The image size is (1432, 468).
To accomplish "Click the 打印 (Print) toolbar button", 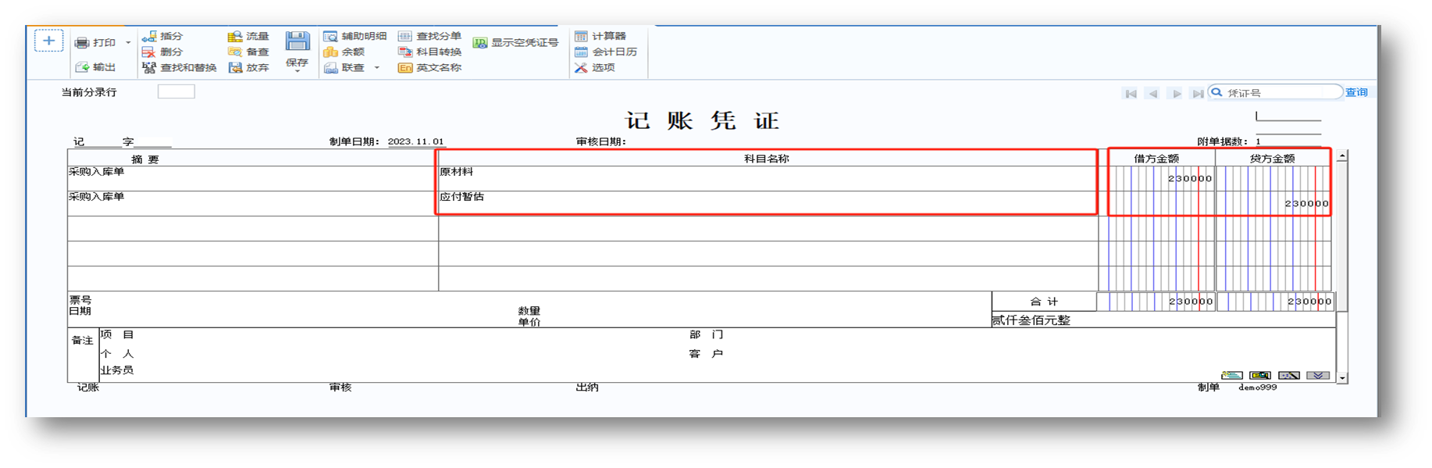I will pos(95,43).
